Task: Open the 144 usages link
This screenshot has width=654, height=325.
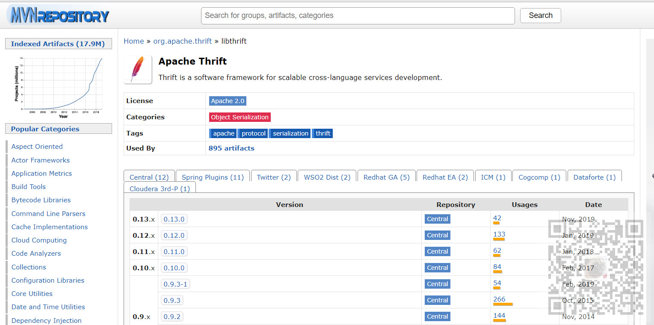Action: tap(499, 316)
